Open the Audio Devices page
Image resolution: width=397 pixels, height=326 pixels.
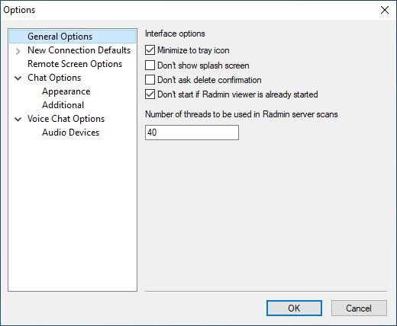click(x=71, y=133)
